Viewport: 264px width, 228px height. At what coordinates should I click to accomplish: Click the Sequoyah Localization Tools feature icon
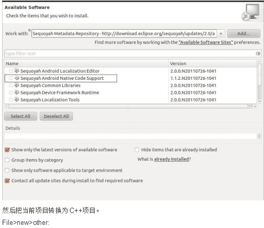17,100
